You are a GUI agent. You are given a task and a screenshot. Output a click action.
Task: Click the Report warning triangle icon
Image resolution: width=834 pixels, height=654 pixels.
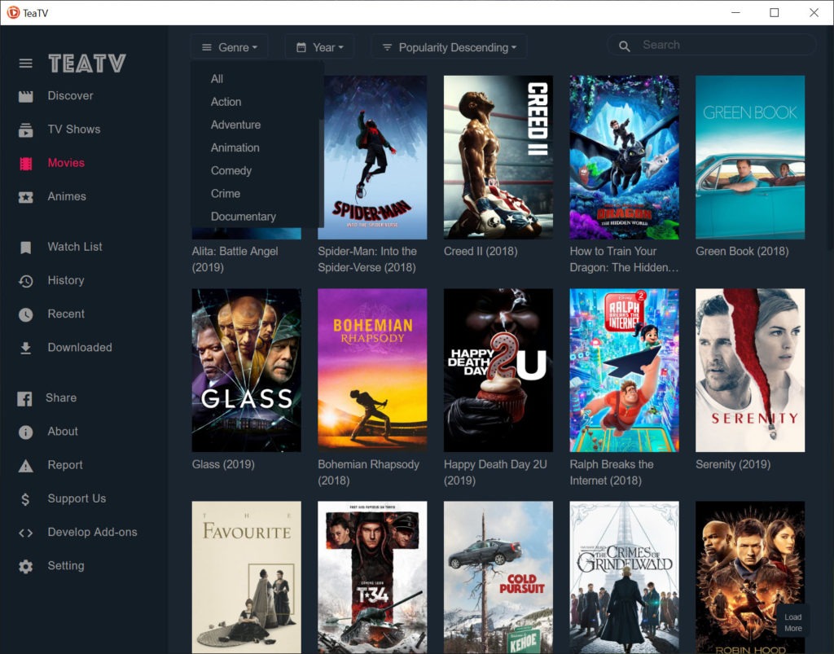pos(25,466)
